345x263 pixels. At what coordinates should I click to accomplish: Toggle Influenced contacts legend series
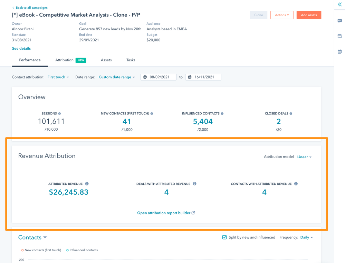pos(82,250)
